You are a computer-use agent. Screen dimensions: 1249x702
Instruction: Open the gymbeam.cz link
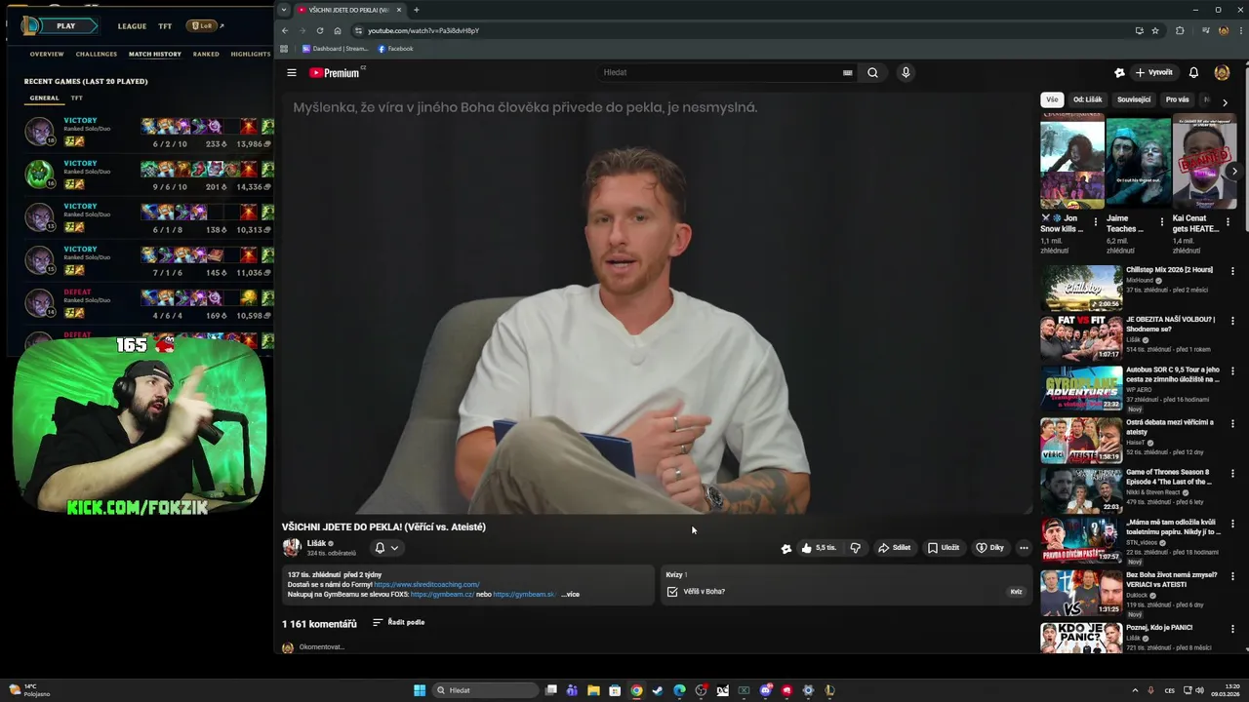point(442,594)
